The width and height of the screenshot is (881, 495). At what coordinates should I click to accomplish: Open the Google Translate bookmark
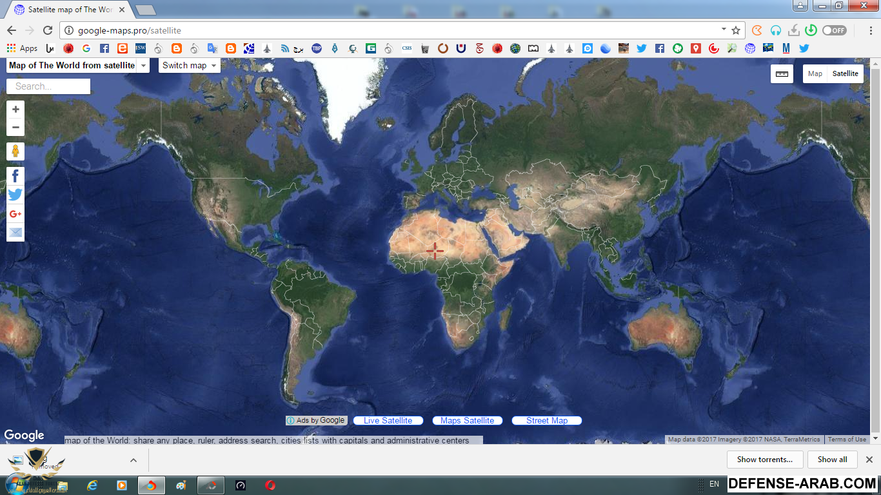212,48
